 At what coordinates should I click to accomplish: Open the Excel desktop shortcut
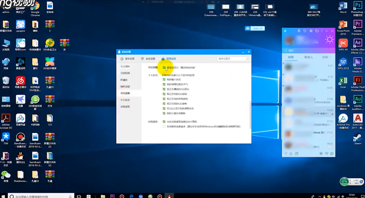343,82
